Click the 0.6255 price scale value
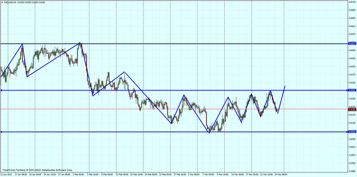 352,99
